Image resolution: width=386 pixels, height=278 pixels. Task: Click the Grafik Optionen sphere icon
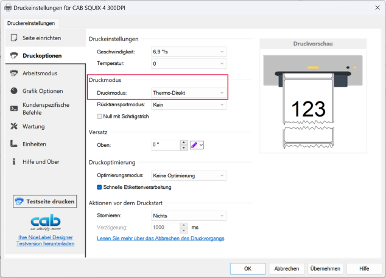pyautogui.click(x=14, y=91)
